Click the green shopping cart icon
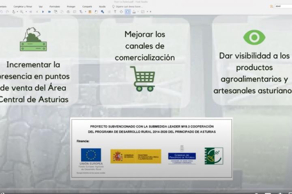 (x=143, y=78)
